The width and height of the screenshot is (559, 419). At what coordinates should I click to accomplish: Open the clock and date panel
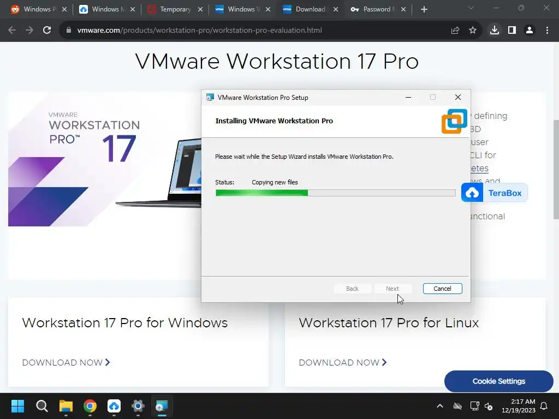coord(519,406)
